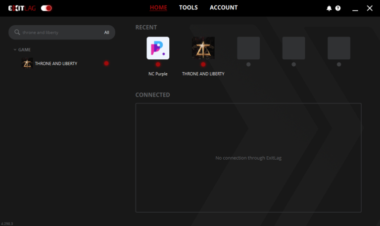Toggle the red dot under recent THRONE AND LIBERTY
The image size is (380, 226).
pyautogui.click(x=203, y=64)
